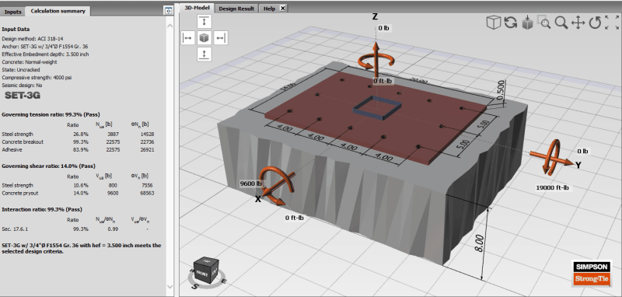Close the Help tab with X
The width and height of the screenshot is (622, 297).
(x=282, y=9)
